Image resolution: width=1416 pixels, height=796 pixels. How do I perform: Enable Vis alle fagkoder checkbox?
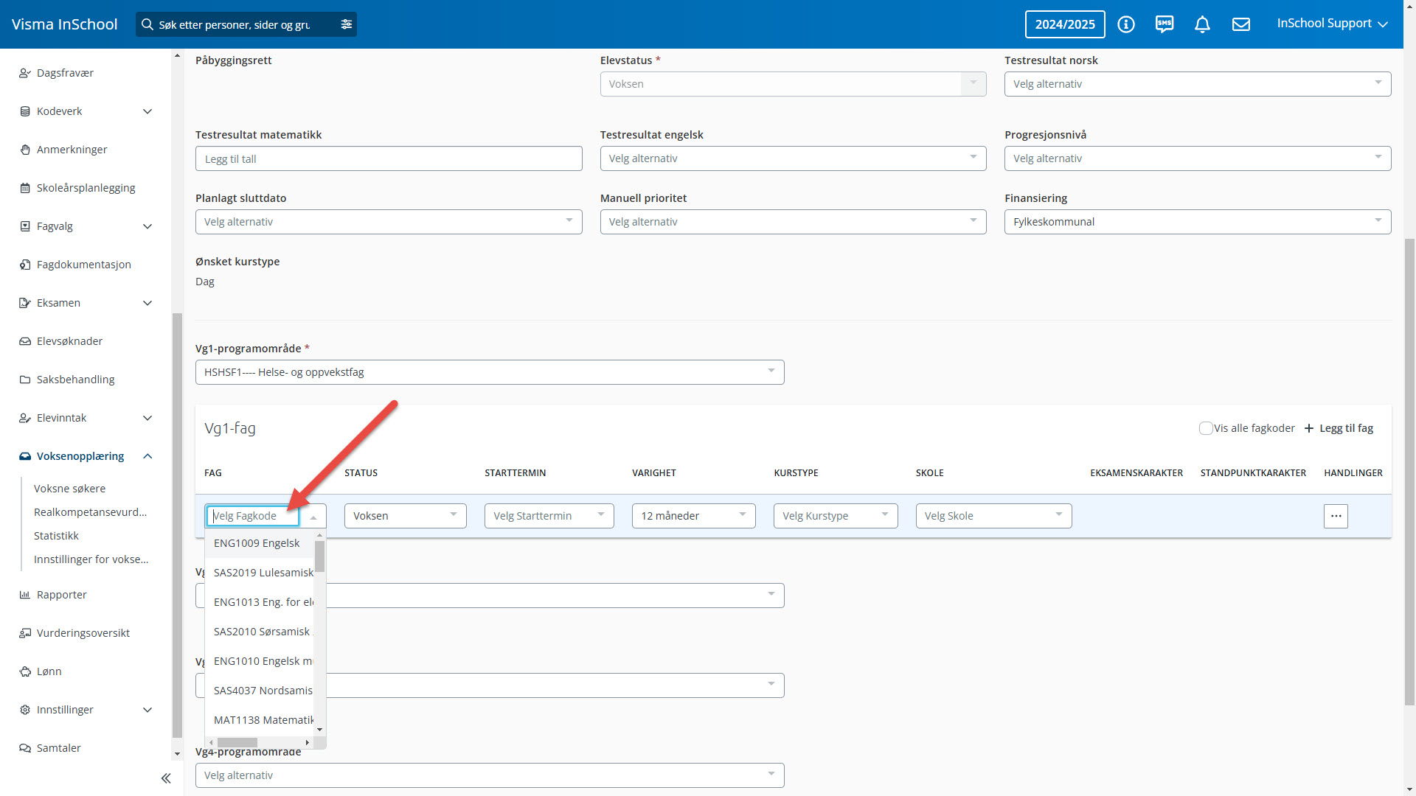tap(1206, 428)
